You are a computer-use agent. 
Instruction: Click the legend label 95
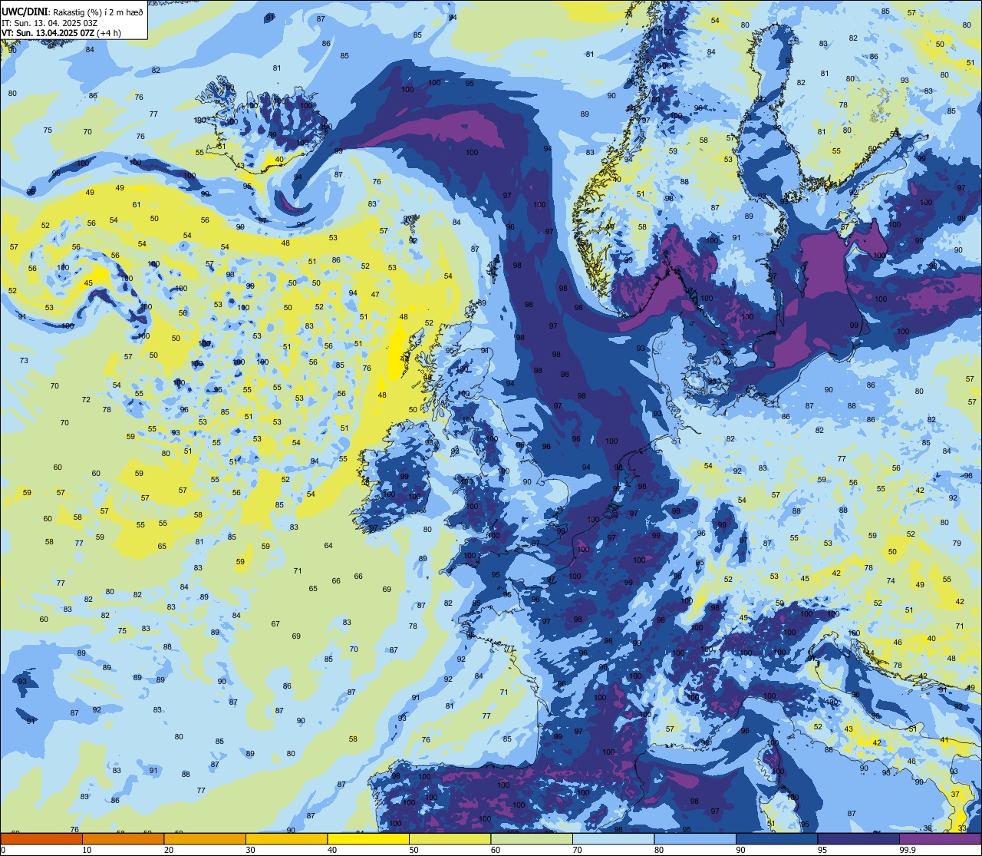click(x=822, y=850)
